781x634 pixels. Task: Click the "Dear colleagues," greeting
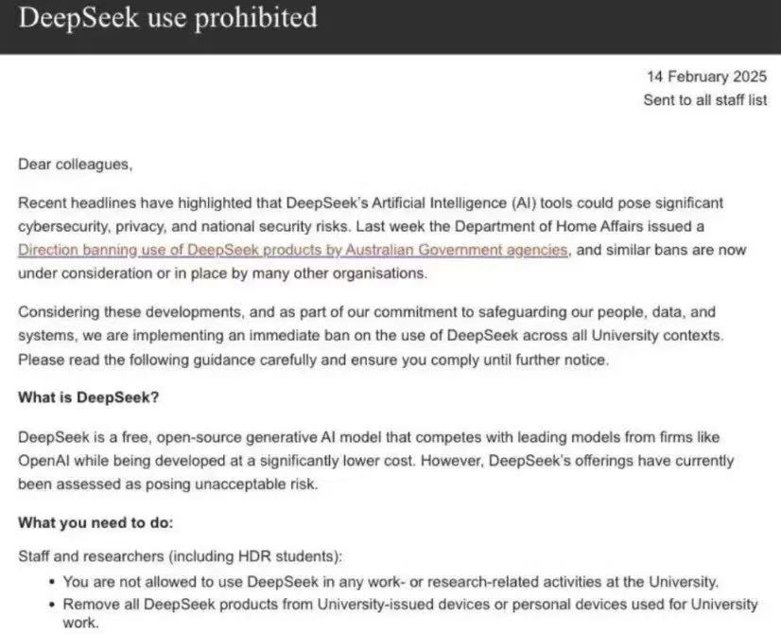(76, 164)
